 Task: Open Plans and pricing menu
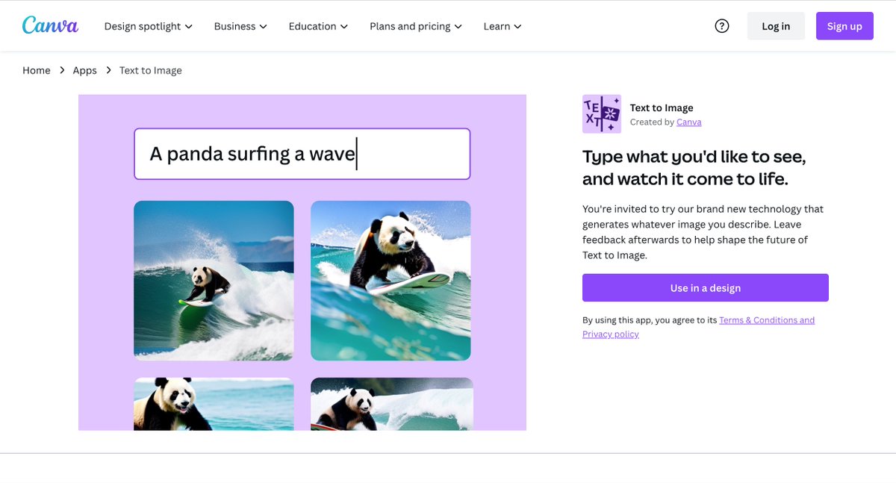(416, 26)
